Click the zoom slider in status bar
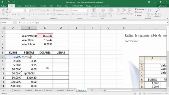 pyautogui.click(x=155, y=94)
